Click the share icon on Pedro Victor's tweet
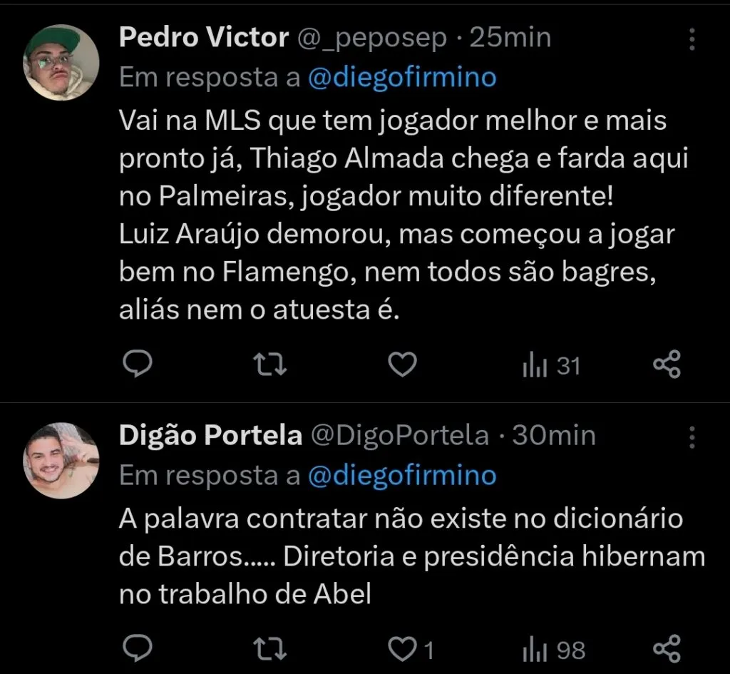The width and height of the screenshot is (730, 674). coord(668,364)
